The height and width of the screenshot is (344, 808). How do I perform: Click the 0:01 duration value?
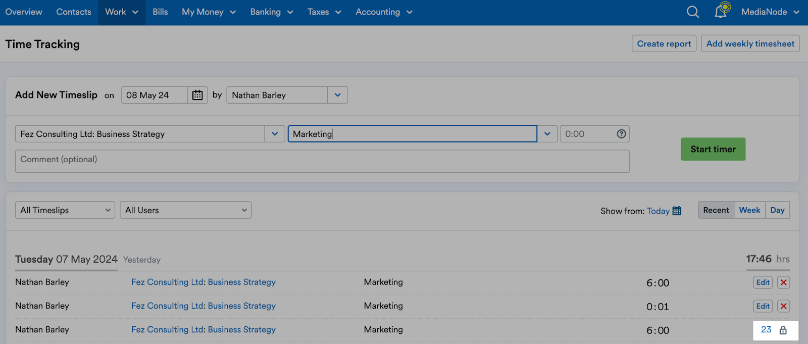658,307
